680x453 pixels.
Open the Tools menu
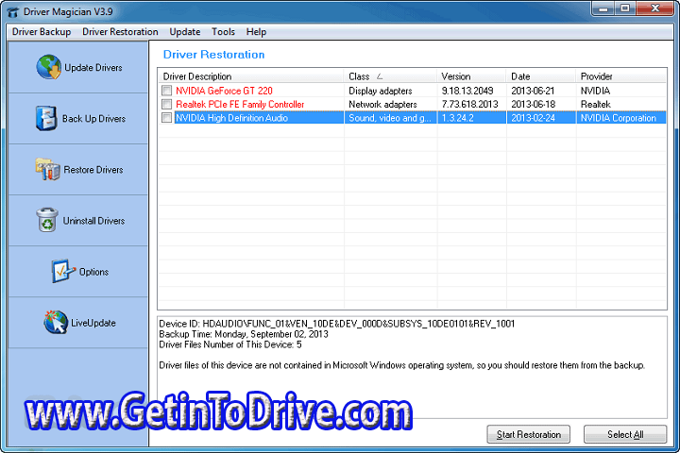[x=223, y=32]
